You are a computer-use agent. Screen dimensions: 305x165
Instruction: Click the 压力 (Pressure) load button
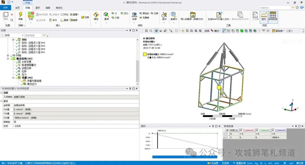point(124,13)
